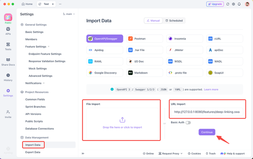Go to the Home tab
253x159 pixels.
(x=27, y=4)
